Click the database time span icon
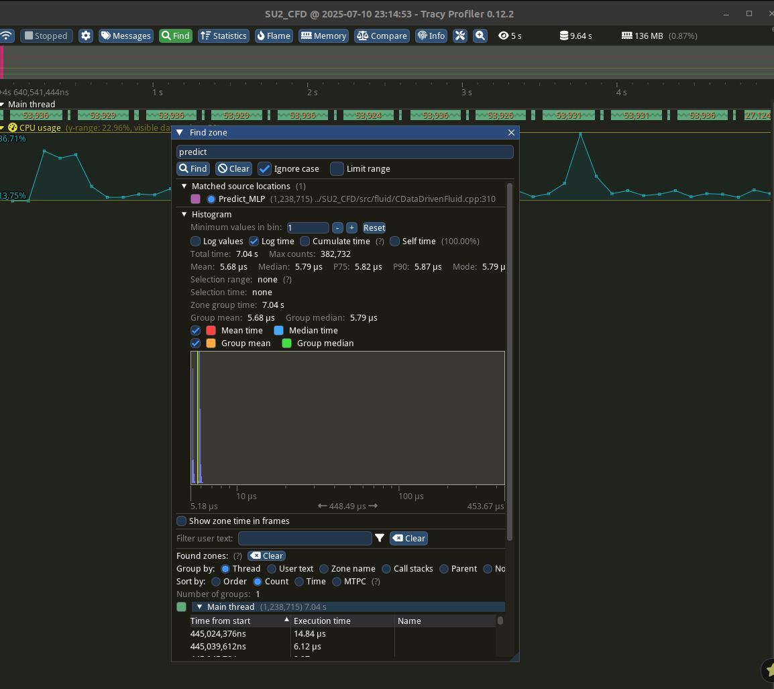Screen dimensions: 774x689 coord(563,36)
